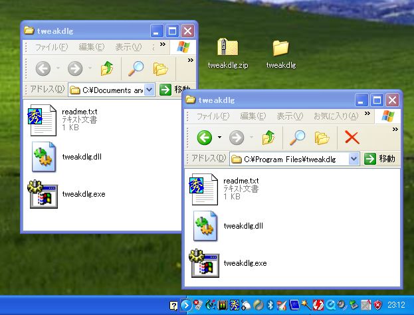Select tweakdlg folder on the desktop
Viewport: 414px width, 315px height.
point(281,54)
